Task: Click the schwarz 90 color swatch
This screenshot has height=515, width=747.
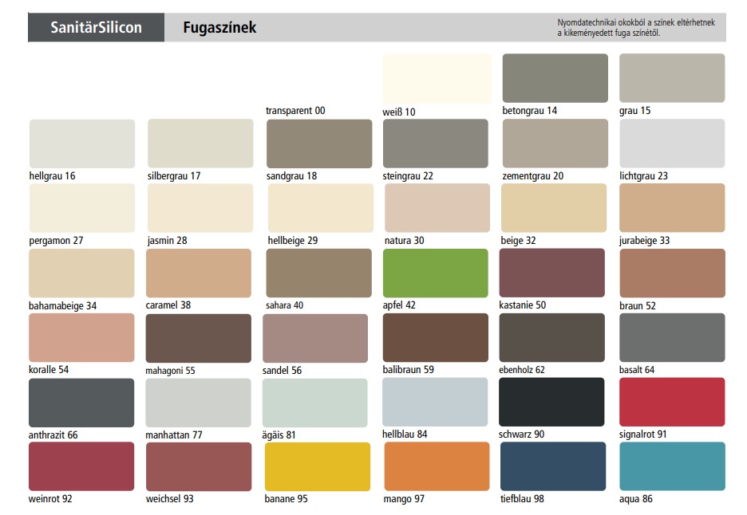Action: 551,403
